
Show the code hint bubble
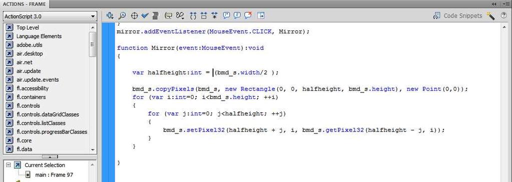pyautogui.click(x=169, y=15)
